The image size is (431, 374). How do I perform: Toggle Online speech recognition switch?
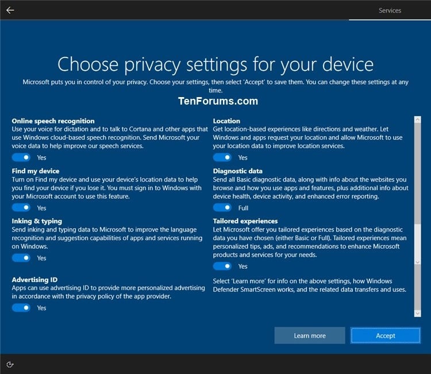(x=21, y=157)
